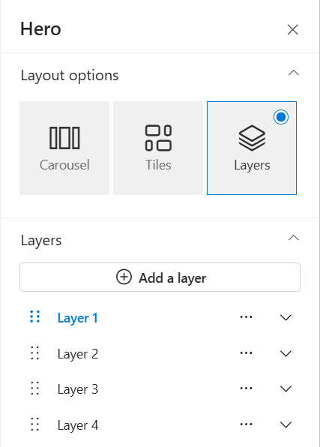Select the Carousel layout icon

(64, 138)
